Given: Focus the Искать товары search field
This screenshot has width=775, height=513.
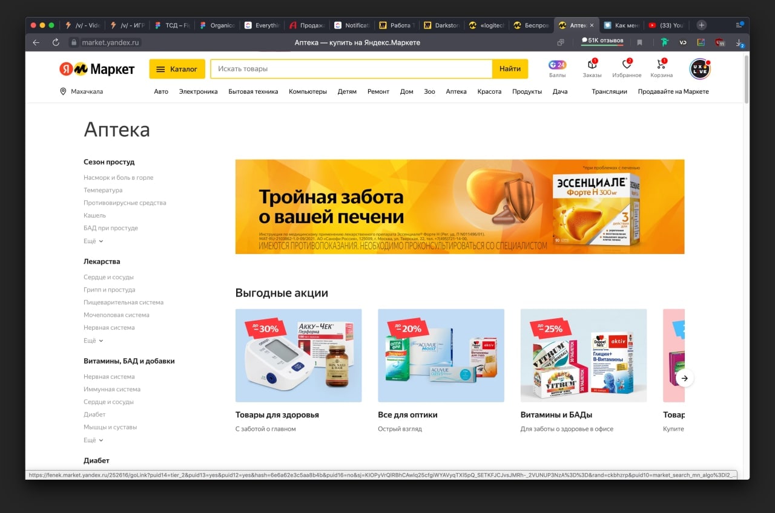Looking at the screenshot, I should point(351,69).
